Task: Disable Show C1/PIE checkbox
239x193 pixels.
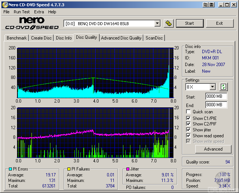Action: [x=189, y=118]
